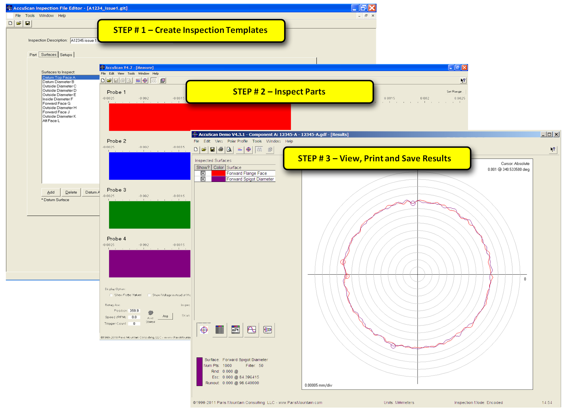Open the part profile stack view
This screenshot has width=570, height=415.
pyautogui.click(x=267, y=330)
